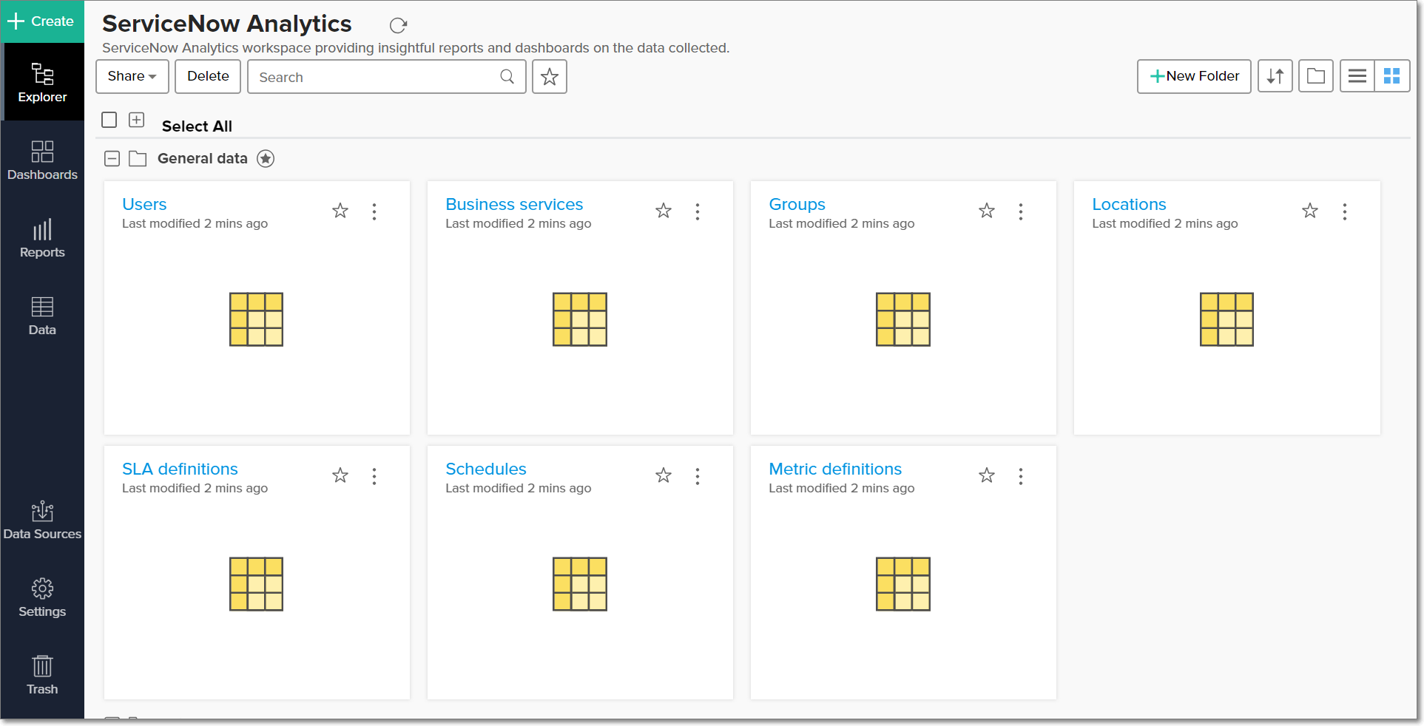Screen dimensions: 1424x726
Task: Open the sort order button
Action: click(x=1275, y=76)
